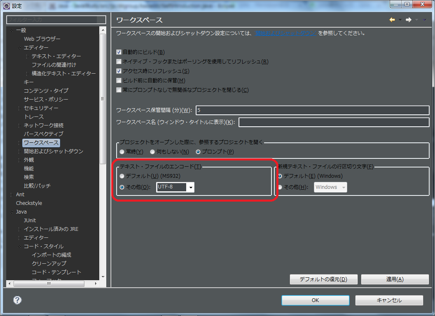Open コンテンツ・タイプ preferences
This screenshot has height=316, width=435.
pyautogui.click(x=46, y=91)
